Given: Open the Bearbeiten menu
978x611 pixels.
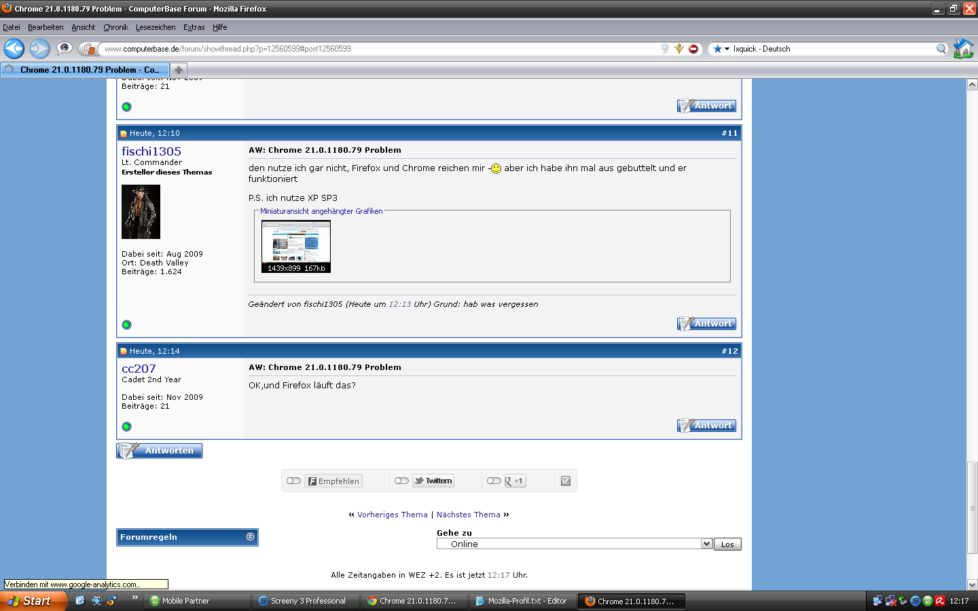Looking at the screenshot, I should point(46,27).
